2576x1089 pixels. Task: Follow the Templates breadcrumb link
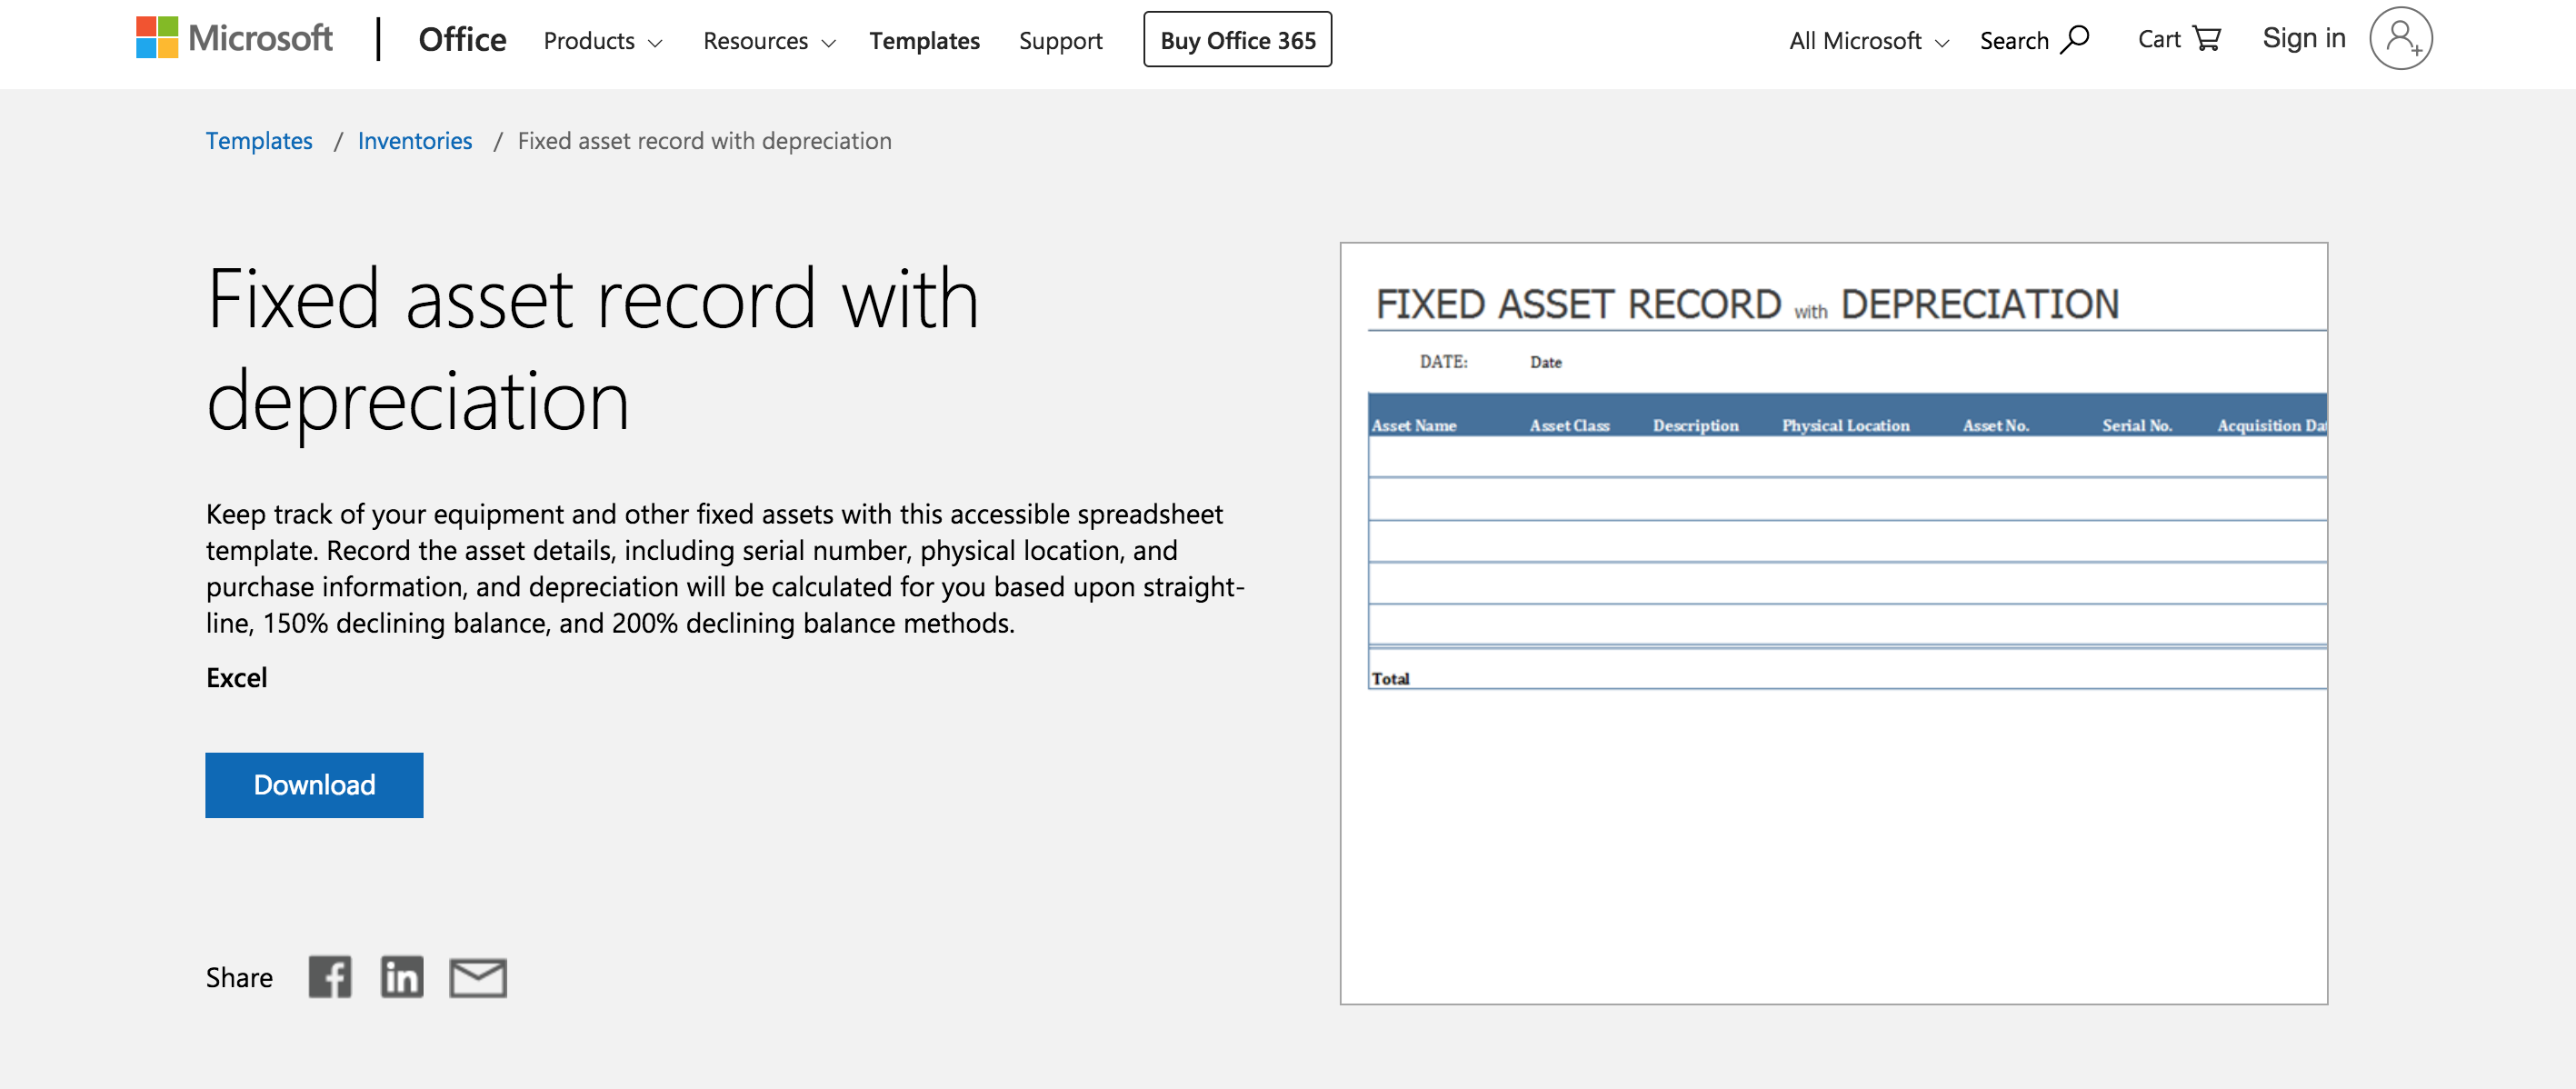[259, 141]
